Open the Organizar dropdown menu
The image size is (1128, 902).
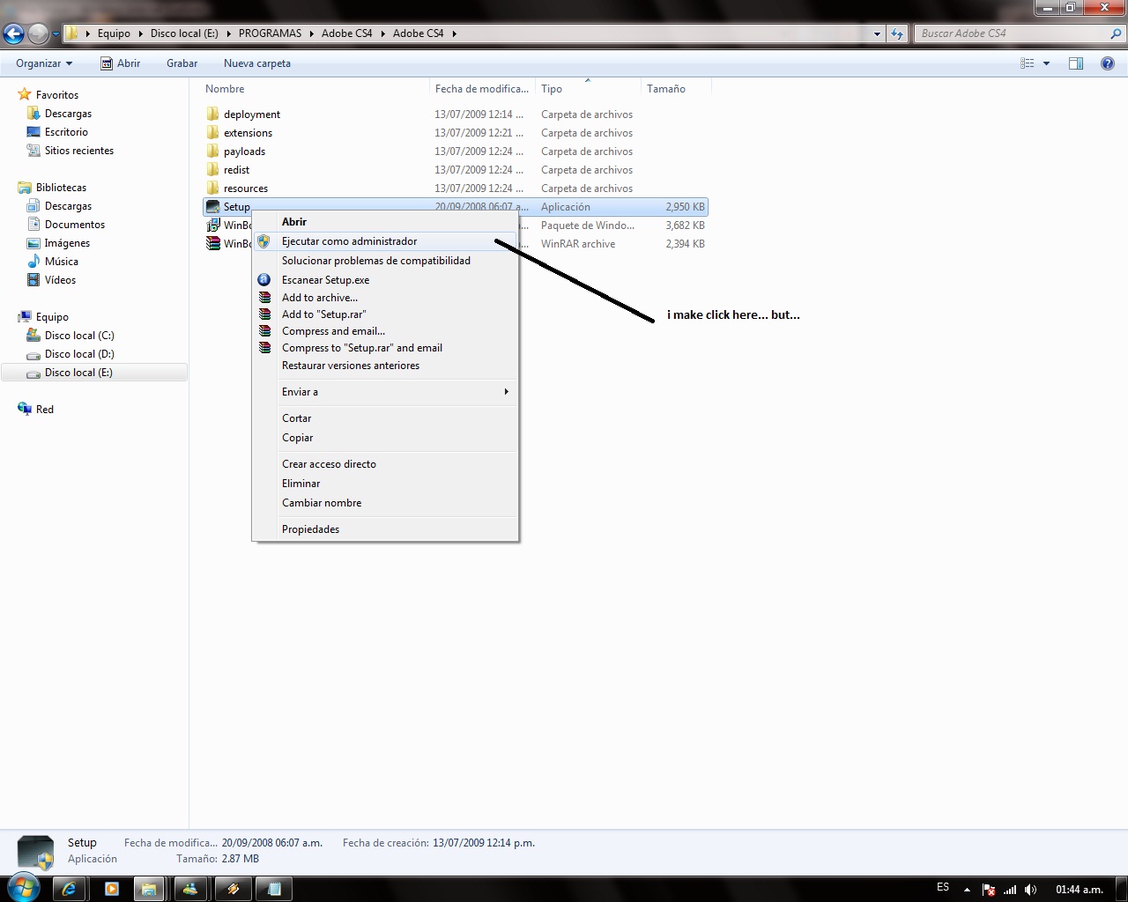tap(44, 63)
